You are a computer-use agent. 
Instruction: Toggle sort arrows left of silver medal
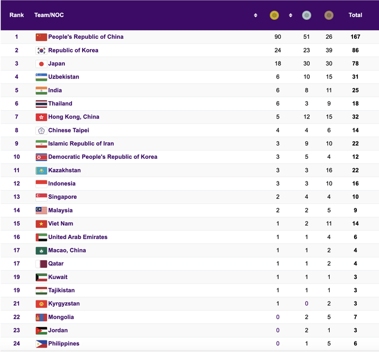(290, 15)
